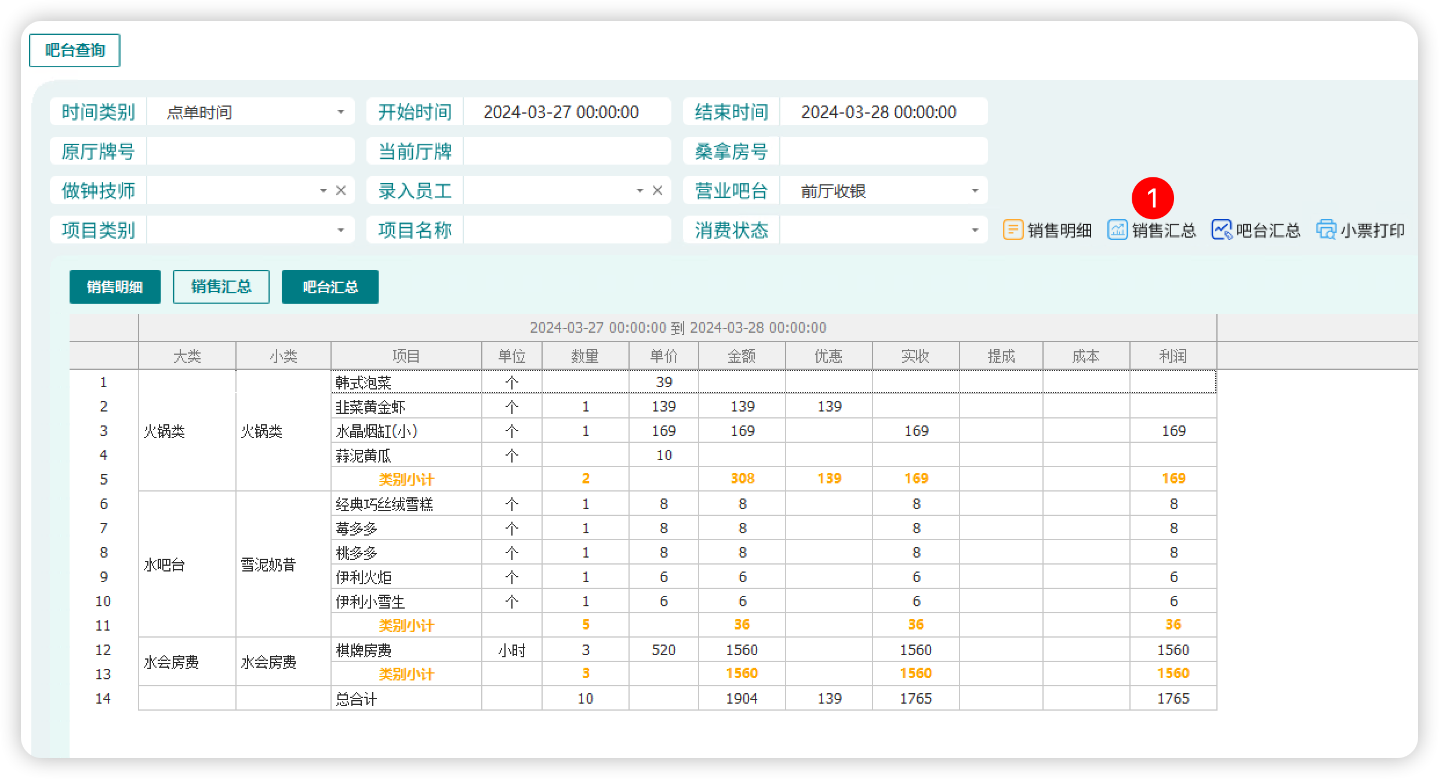1439x779 pixels.
Task: Select the 韭菜黄金虾 item cell
Action: click(406, 406)
